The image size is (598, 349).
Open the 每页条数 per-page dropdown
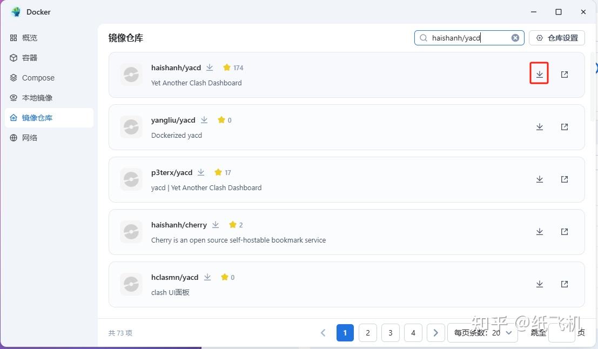click(x=483, y=333)
